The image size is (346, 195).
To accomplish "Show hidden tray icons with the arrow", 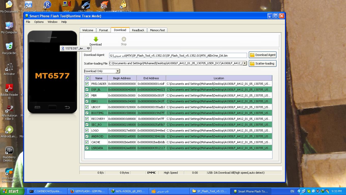I will [299, 191].
